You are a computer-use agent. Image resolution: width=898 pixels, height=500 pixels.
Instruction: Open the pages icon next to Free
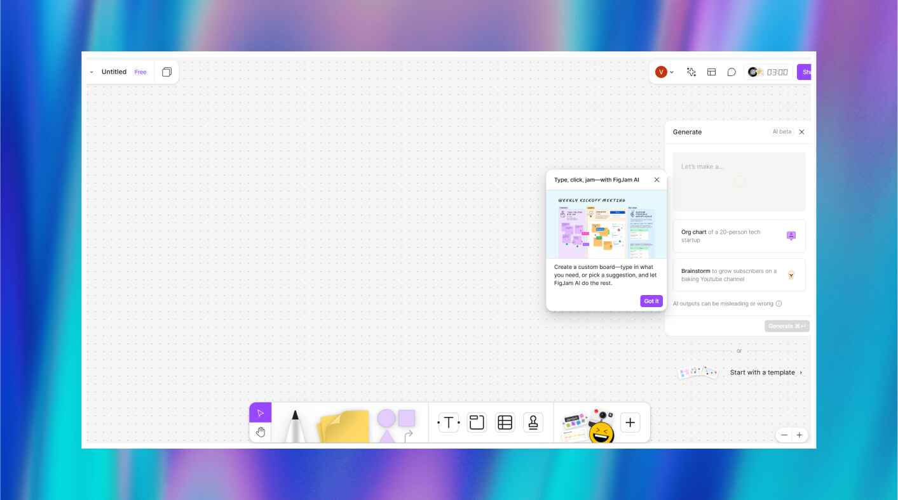tap(167, 72)
